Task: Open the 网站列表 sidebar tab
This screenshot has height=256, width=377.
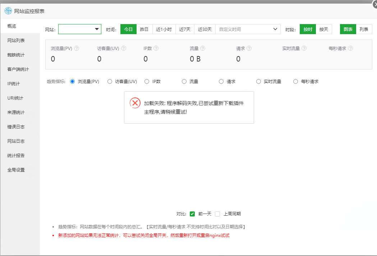Action: pyautogui.click(x=20, y=40)
